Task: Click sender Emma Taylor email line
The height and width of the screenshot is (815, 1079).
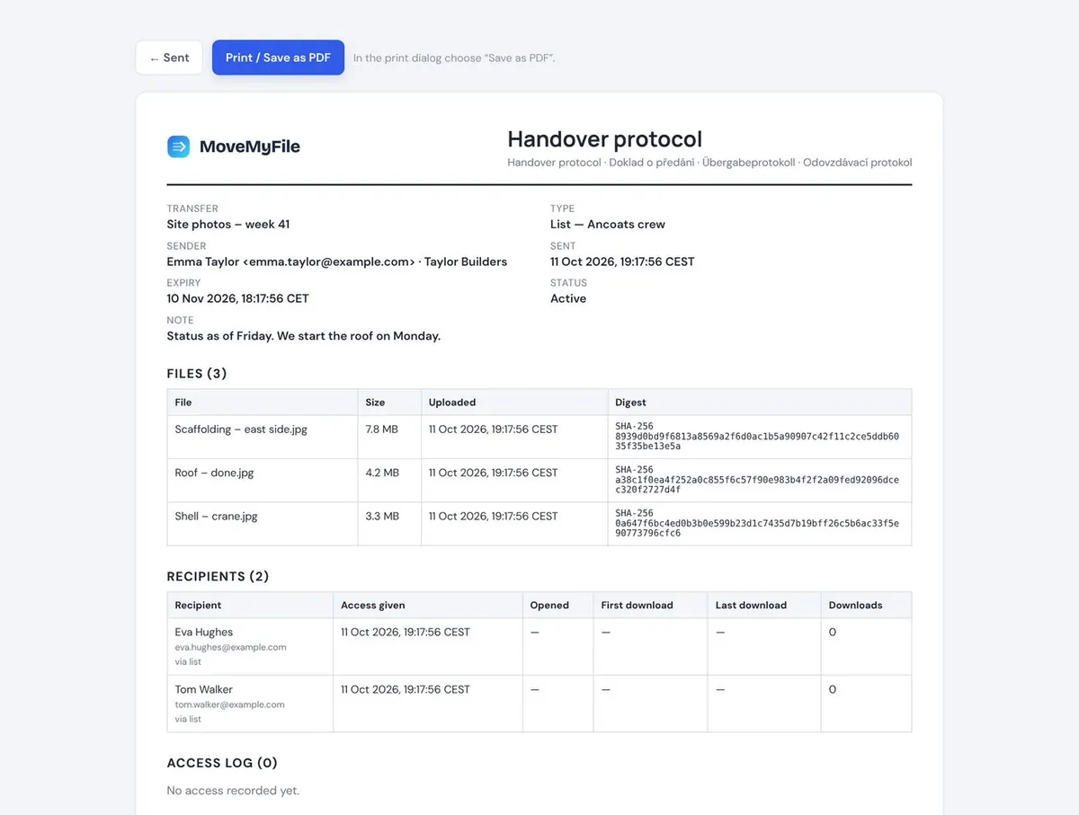Action: pyautogui.click(x=337, y=261)
